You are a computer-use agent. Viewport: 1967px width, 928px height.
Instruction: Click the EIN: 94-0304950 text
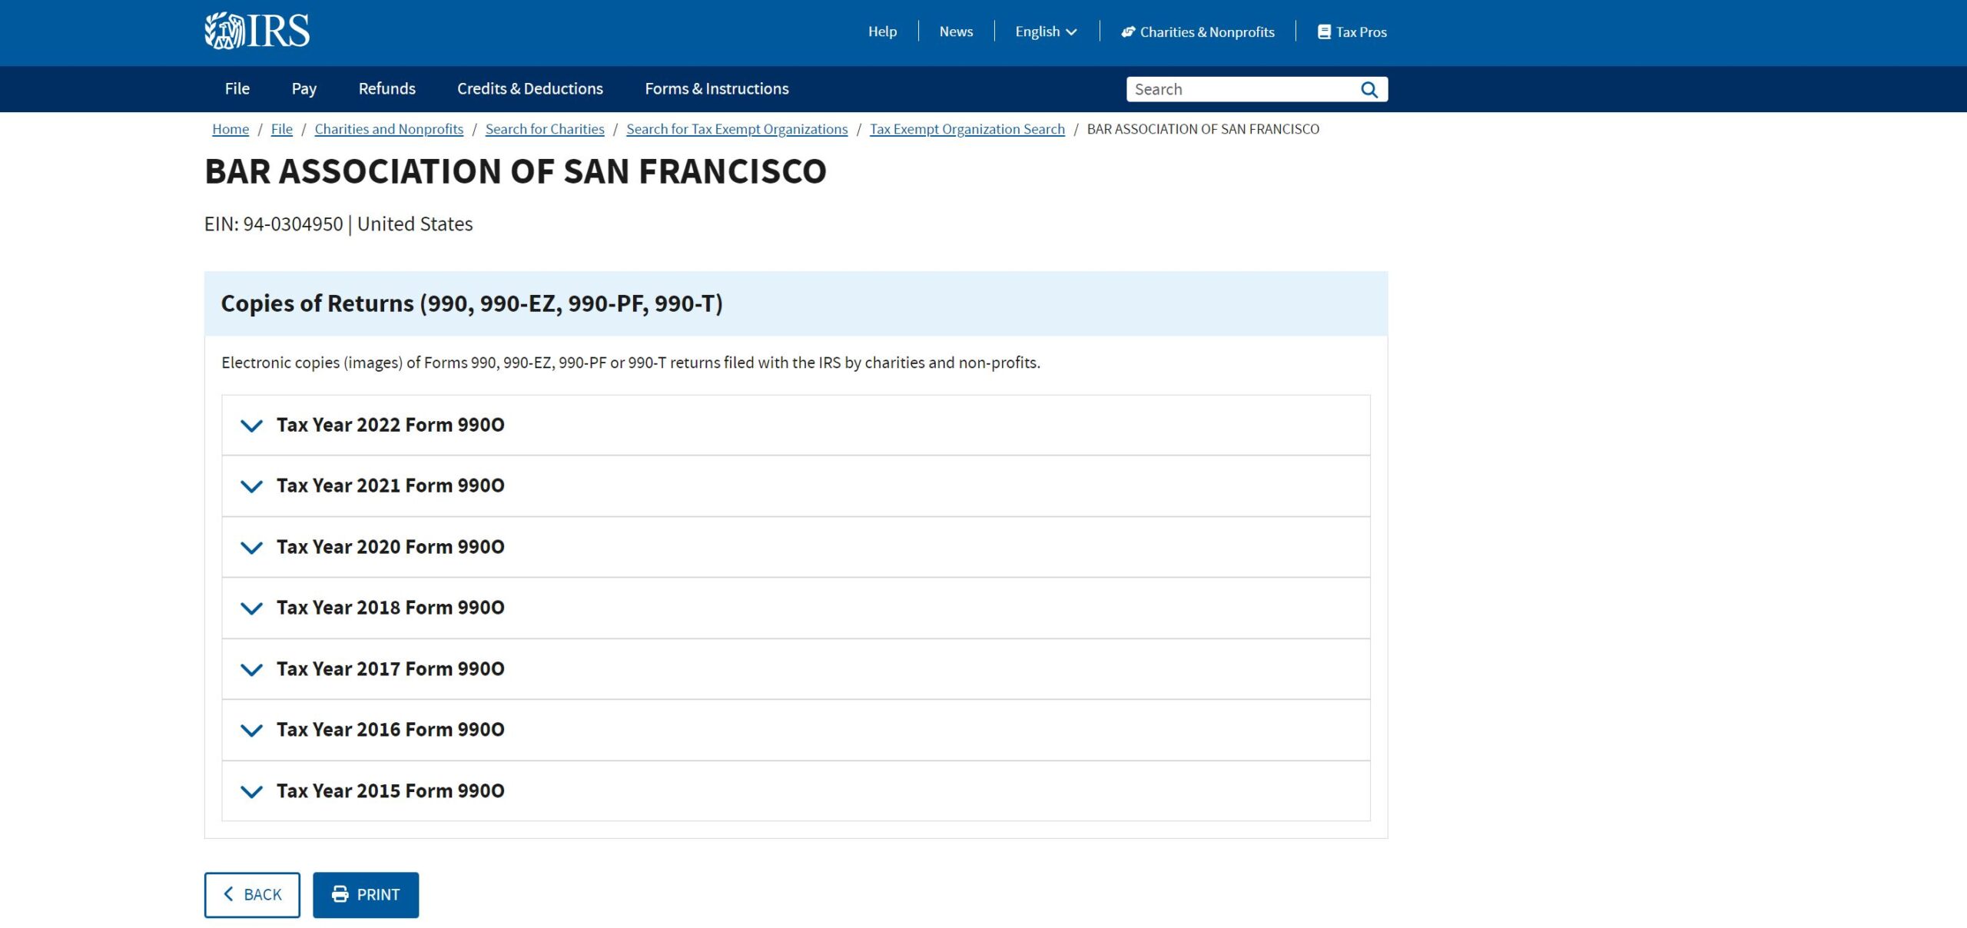tap(274, 224)
